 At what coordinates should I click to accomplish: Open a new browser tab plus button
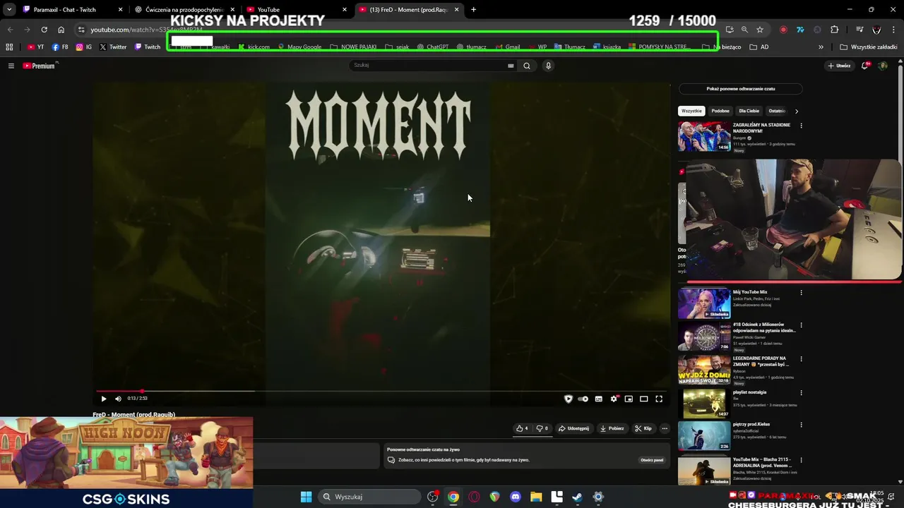click(473, 10)
